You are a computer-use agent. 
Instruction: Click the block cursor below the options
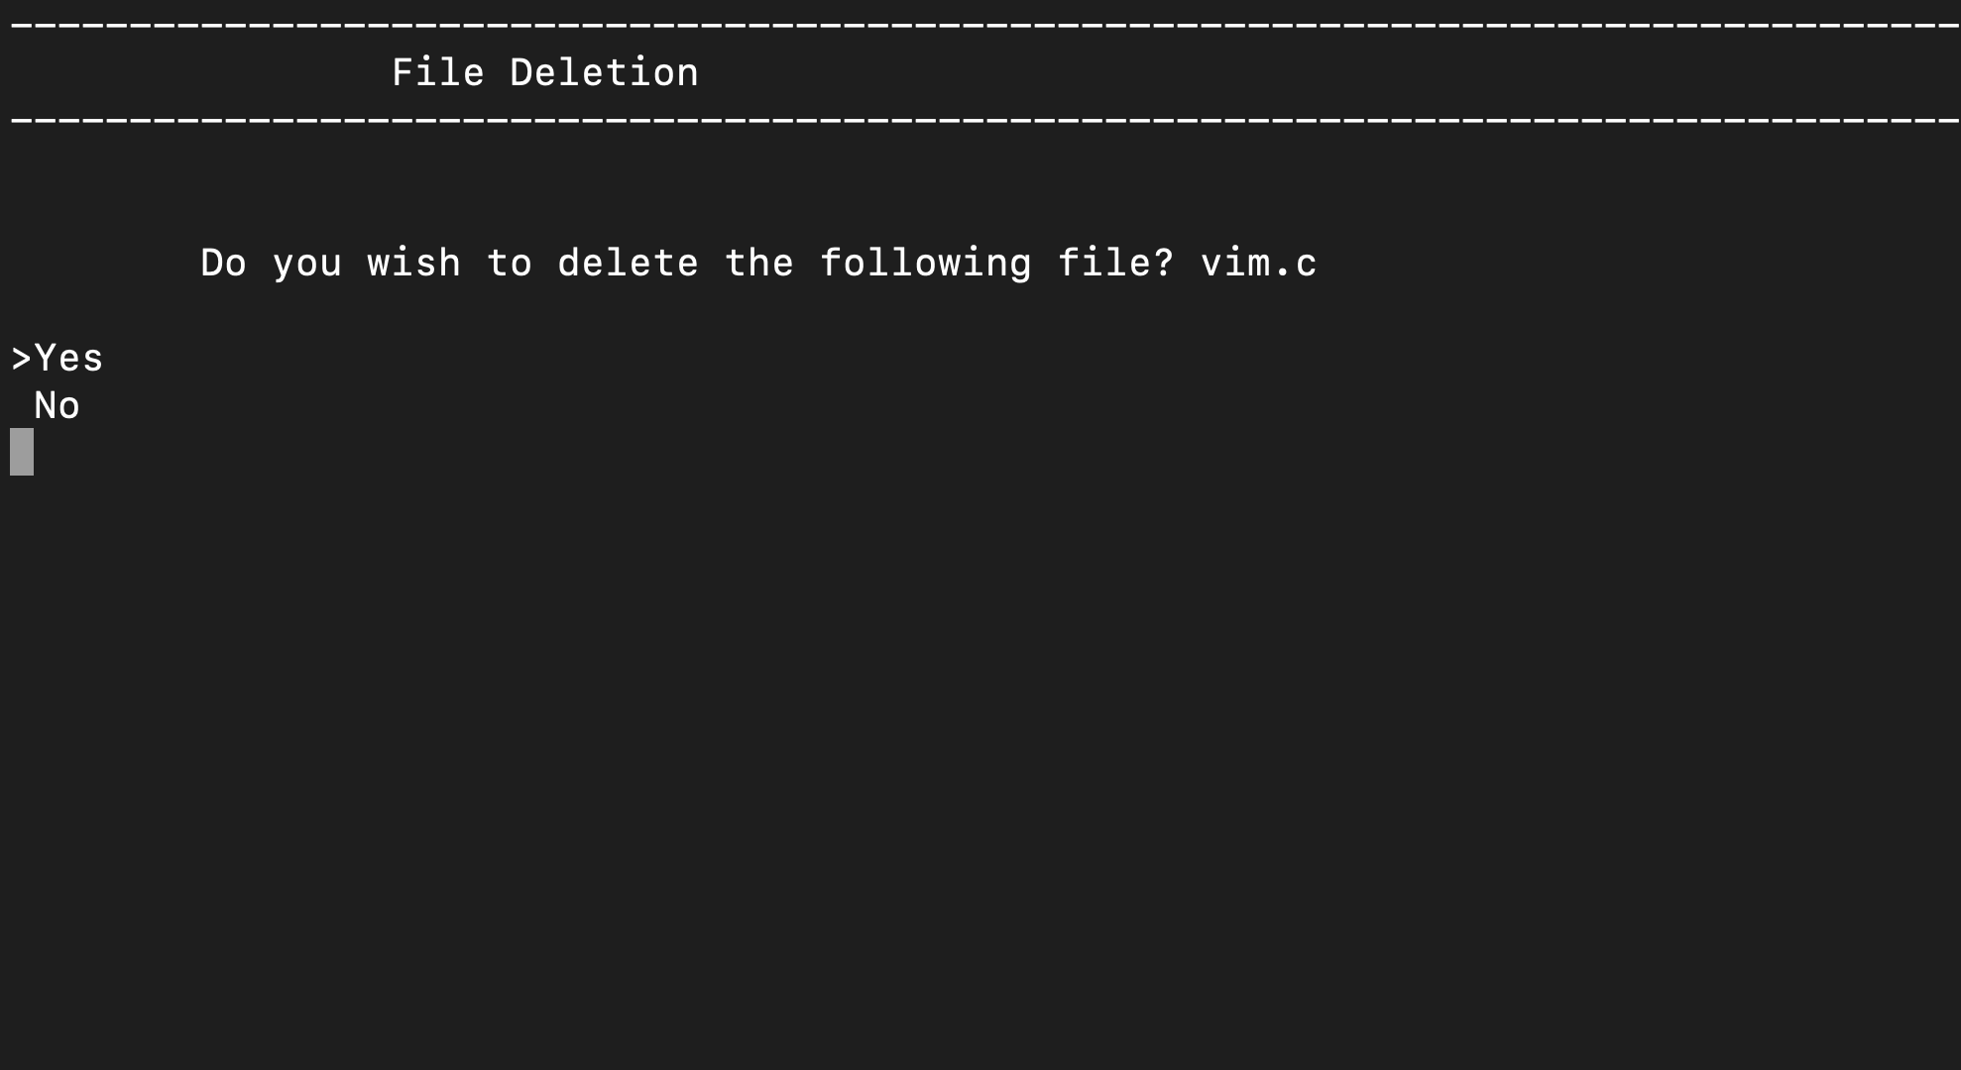pyautogui.click(x=20, y=452)
